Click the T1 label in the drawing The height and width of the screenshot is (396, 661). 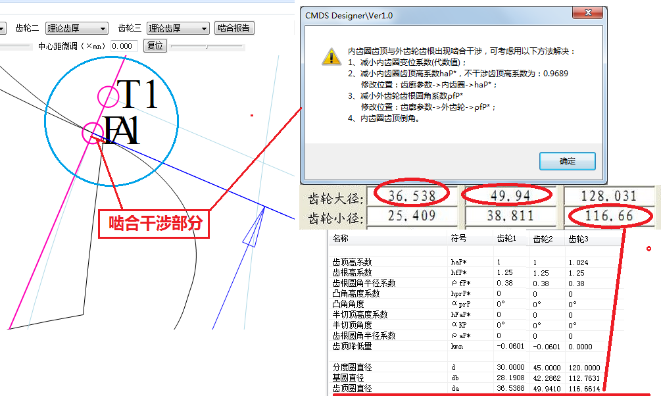[137, 94]
